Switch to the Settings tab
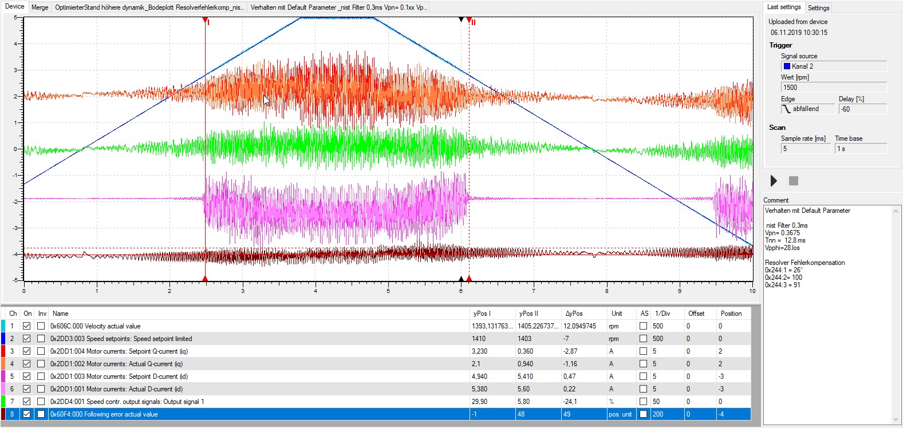903x428 pixels. coord(818,8)
